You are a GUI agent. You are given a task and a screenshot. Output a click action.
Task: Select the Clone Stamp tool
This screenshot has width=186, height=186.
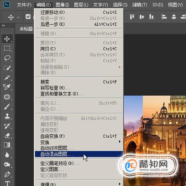[x=7, y=116]
